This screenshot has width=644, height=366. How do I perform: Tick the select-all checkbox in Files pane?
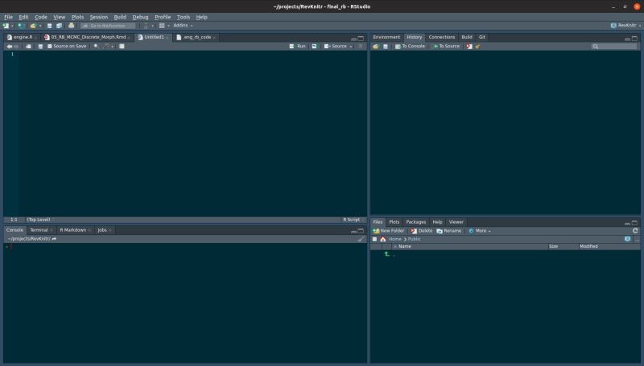(374, 239)
